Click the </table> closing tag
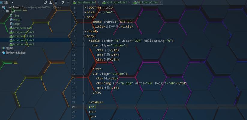This screenshot has height=120, width=247. click(x=96, y=102)
